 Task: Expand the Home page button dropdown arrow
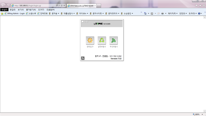tap(148, 13)
